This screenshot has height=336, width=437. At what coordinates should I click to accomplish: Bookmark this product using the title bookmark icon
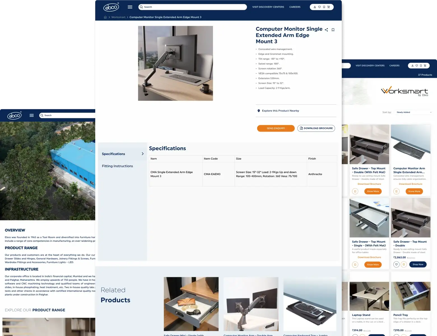point(333,30)
